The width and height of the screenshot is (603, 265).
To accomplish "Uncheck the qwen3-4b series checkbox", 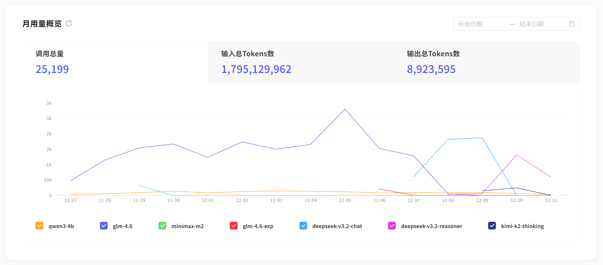I will 40,226.
